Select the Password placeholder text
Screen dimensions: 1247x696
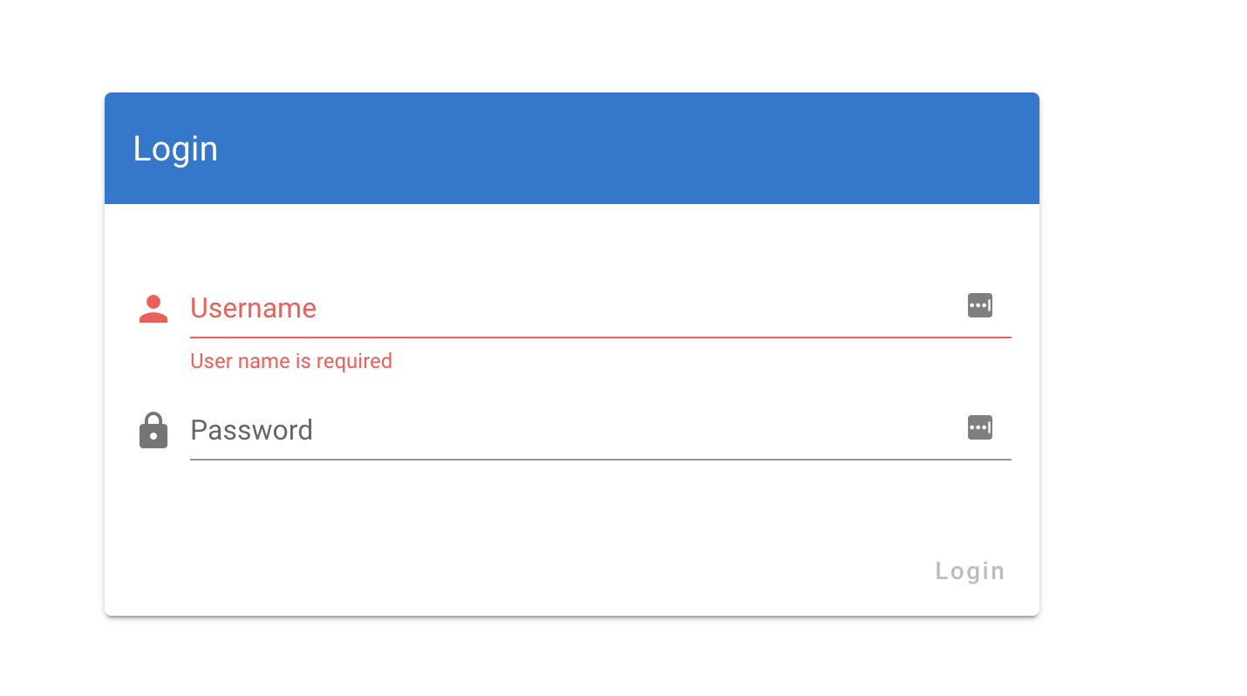point(251,429)
